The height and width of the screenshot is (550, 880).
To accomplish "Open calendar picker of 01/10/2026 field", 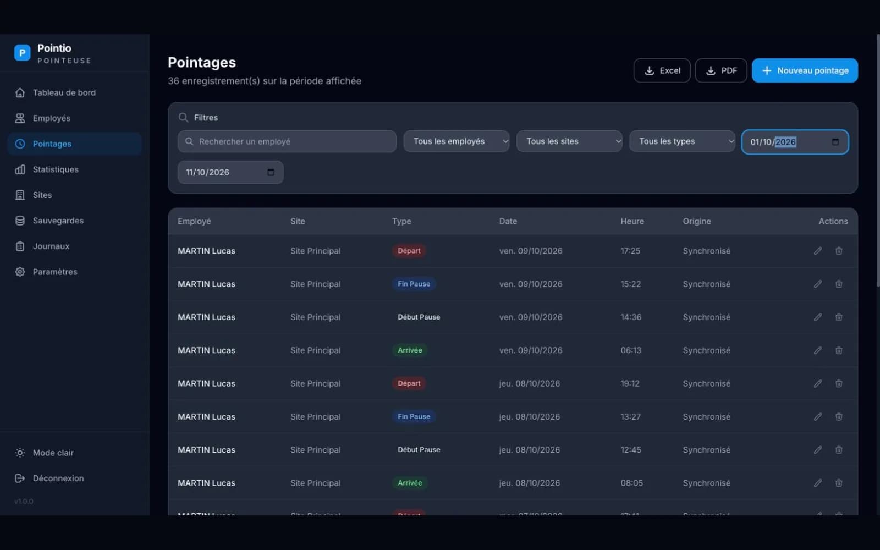I will coord(835,142).
